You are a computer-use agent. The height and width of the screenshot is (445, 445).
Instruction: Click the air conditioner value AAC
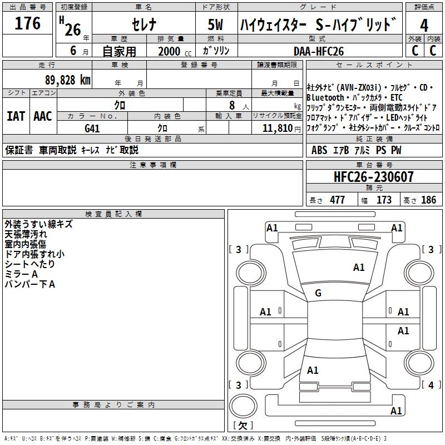43,116
